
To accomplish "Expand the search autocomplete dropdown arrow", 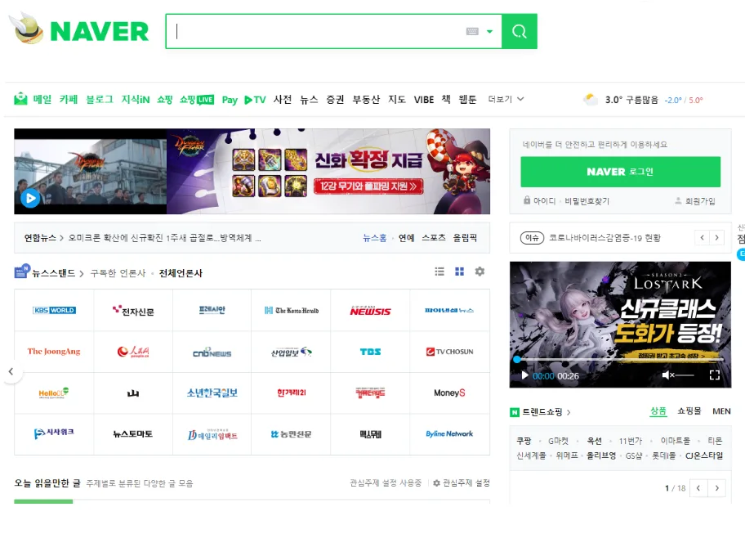I will click(489, 31).
